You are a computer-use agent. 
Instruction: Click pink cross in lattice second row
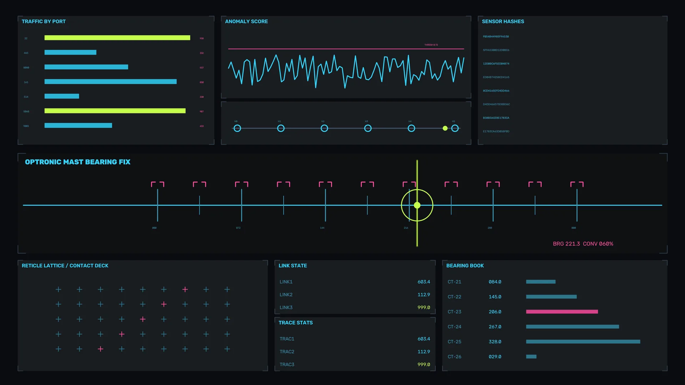point(164,304)
